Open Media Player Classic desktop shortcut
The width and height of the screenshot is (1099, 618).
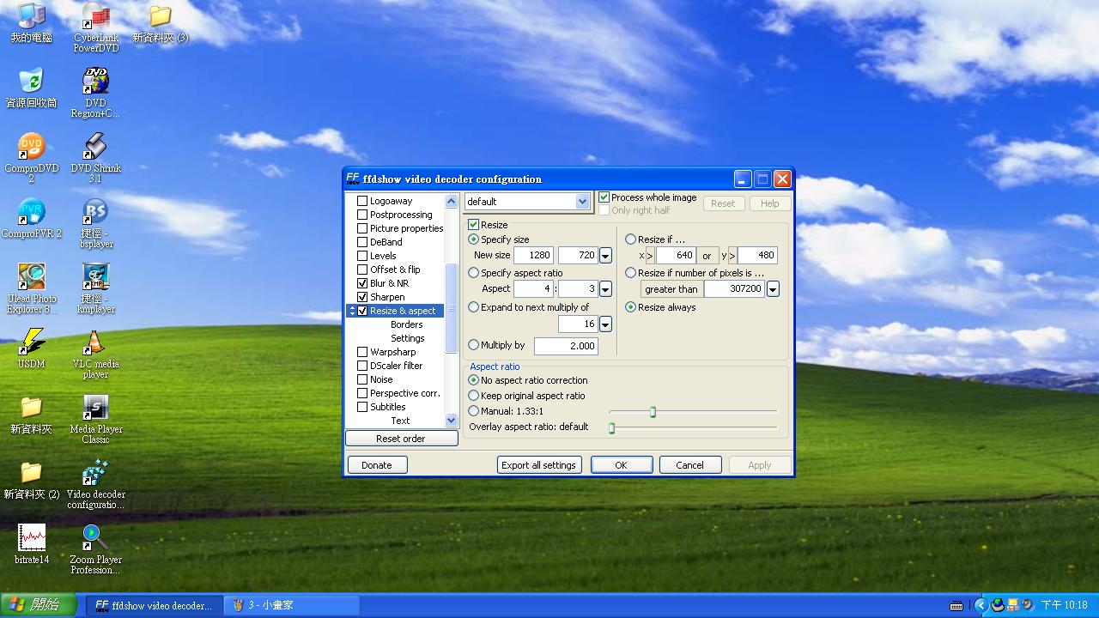[95, 409]
